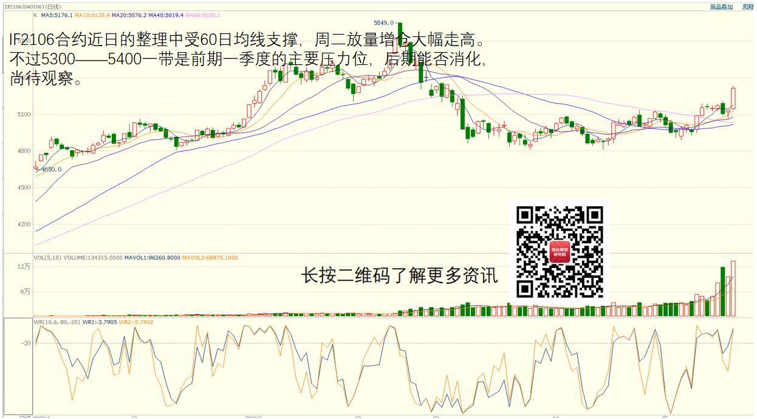The height and width of the screenshot is (419, 757).
Task: Click the QR code image
Action: (x=560, y=252)
